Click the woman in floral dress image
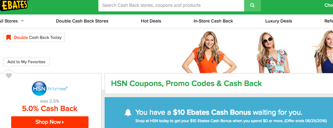Screen dimensions: 333x128 point(272,53)
